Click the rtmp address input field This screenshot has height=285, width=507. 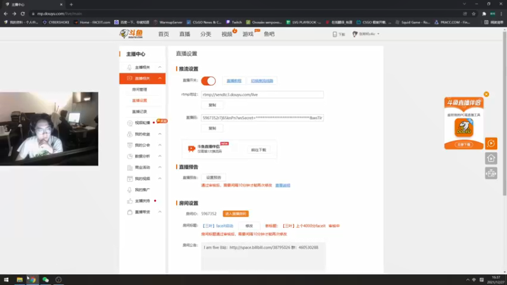pos(262,94)
